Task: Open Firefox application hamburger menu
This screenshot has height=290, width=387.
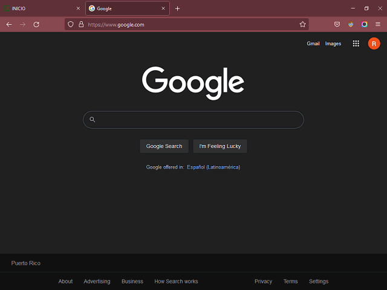Action: [x=378, y=24]
